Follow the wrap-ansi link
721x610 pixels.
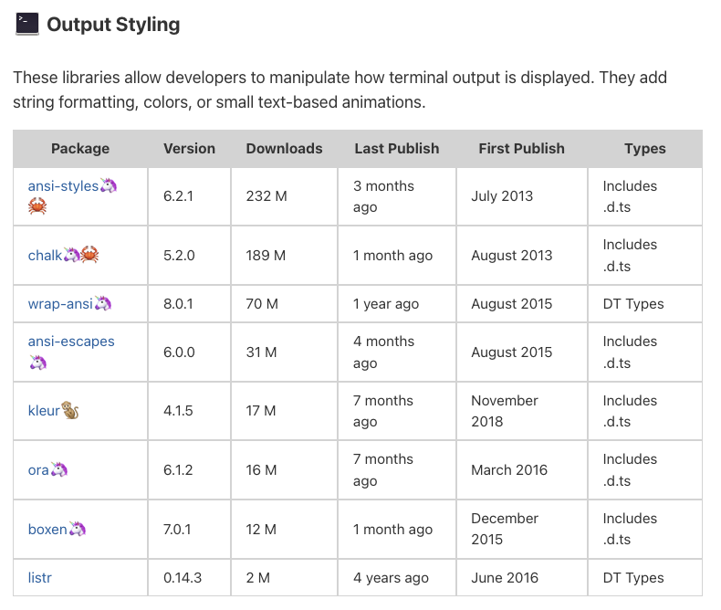pos(60,303)
